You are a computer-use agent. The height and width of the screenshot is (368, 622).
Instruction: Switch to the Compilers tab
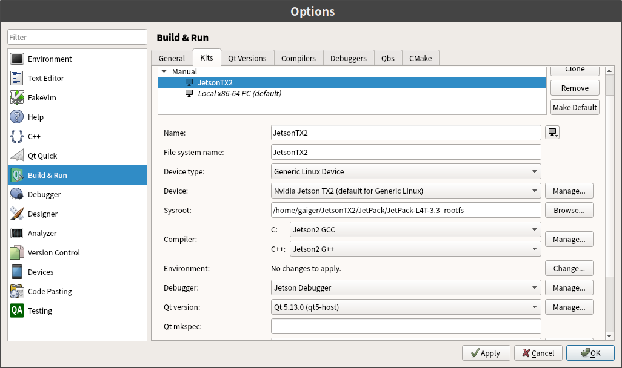(298, 57)
